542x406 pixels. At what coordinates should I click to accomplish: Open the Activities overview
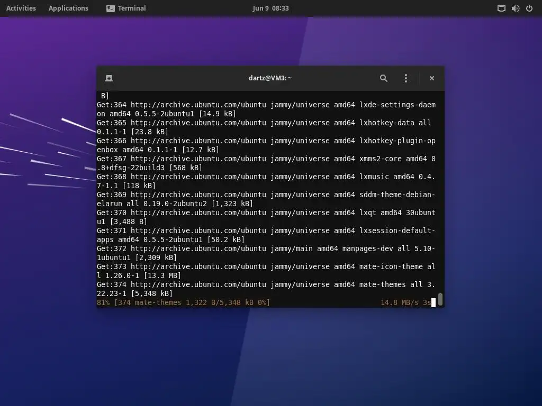21,8
